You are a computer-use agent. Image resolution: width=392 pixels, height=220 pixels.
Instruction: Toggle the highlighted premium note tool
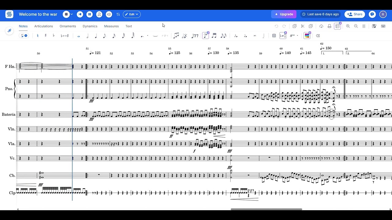tap(205, 36)
